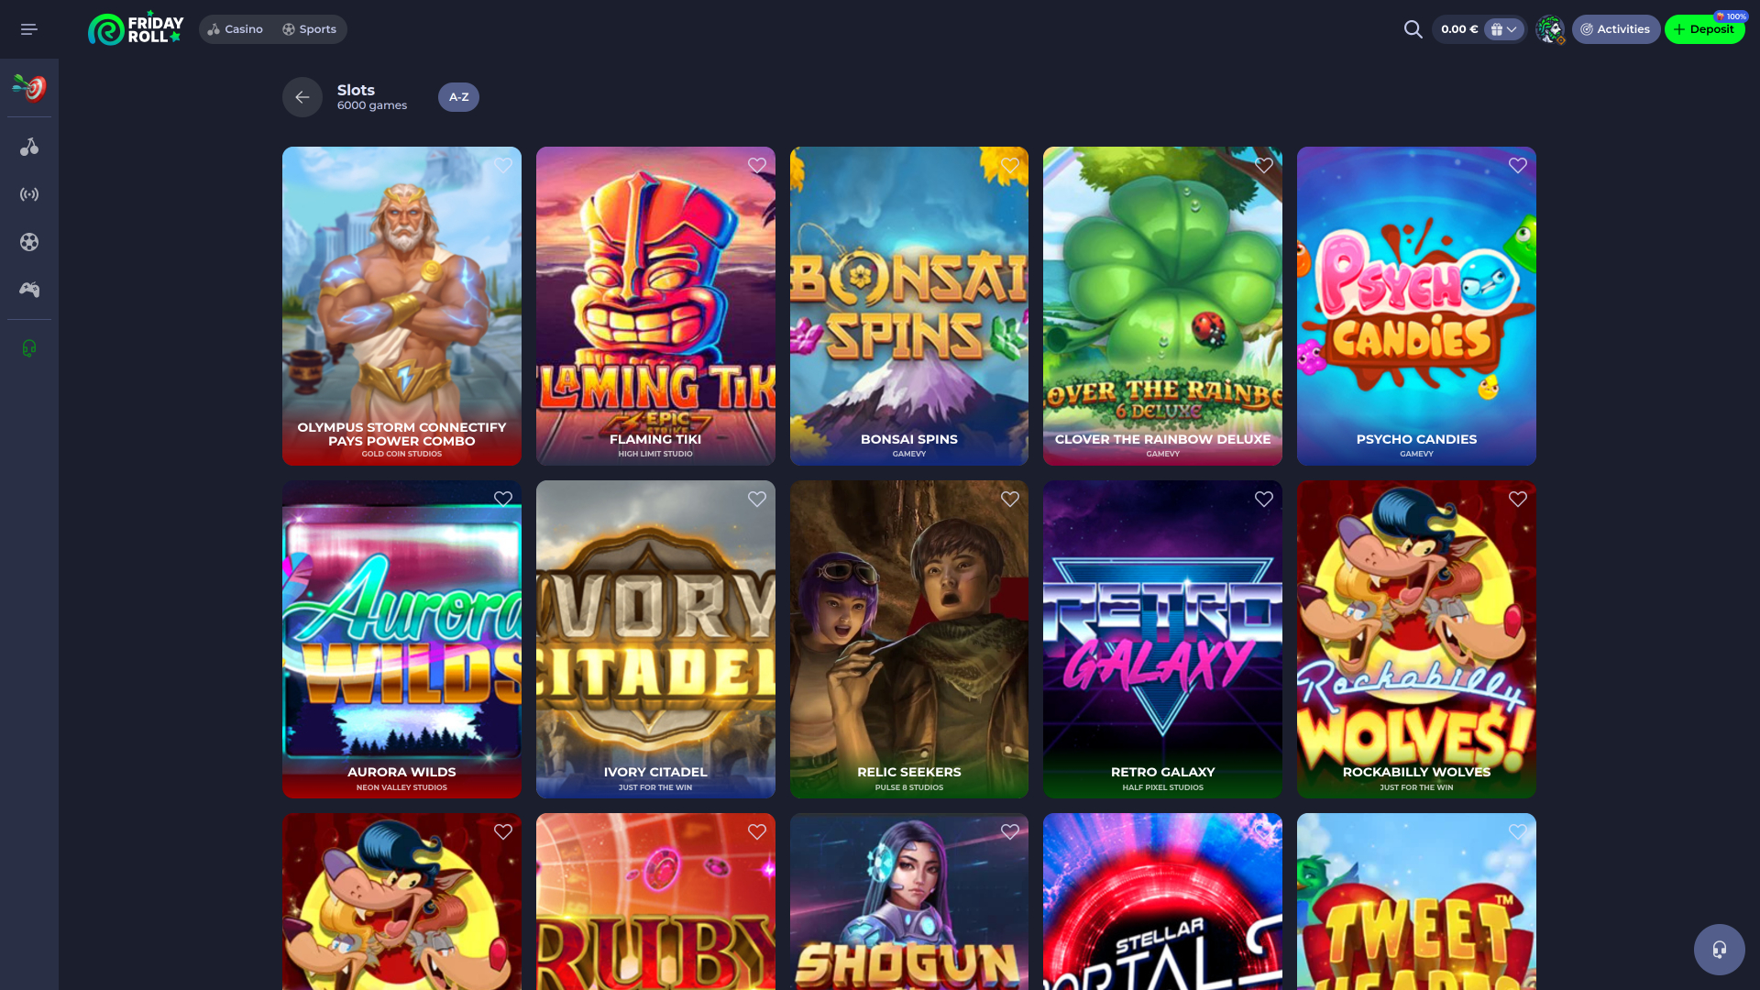Open the headset support sidebar icon

[29, 348]
